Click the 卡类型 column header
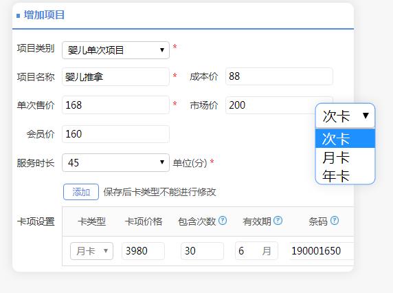The image size is (393, 293). click(92, 221)
